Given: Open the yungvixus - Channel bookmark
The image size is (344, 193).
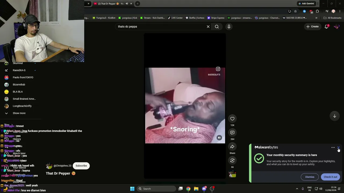Looking at the screenshot, I should [x=267, y=18].
